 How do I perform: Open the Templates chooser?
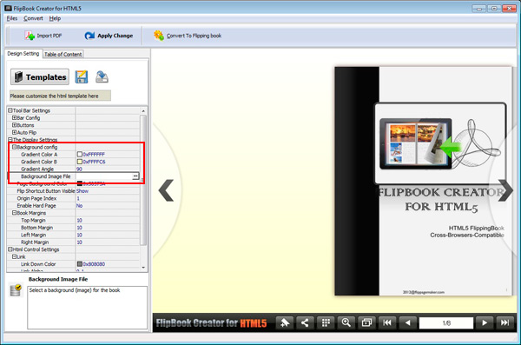click(40, 76)
